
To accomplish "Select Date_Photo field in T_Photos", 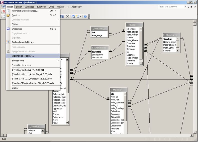I will (132, 40).
